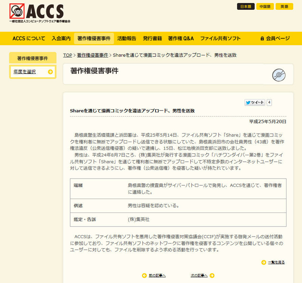This screenshot has width=302, height=283.
Task: Switch language to 英語
Action: 284,6
